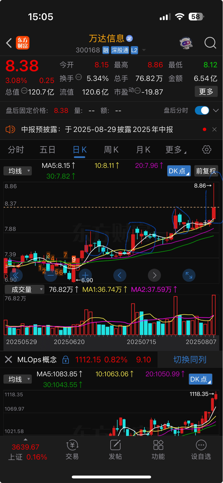This screenshot has height=483, width=223.
Task: Tap the MA5:8.15 indicator value
Action: coord(59,166)
